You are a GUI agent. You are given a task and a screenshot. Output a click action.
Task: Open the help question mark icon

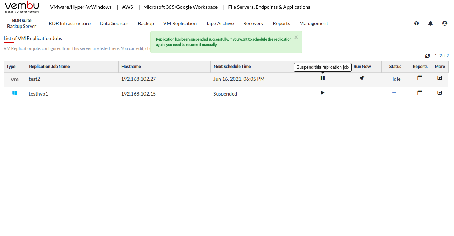416,23
